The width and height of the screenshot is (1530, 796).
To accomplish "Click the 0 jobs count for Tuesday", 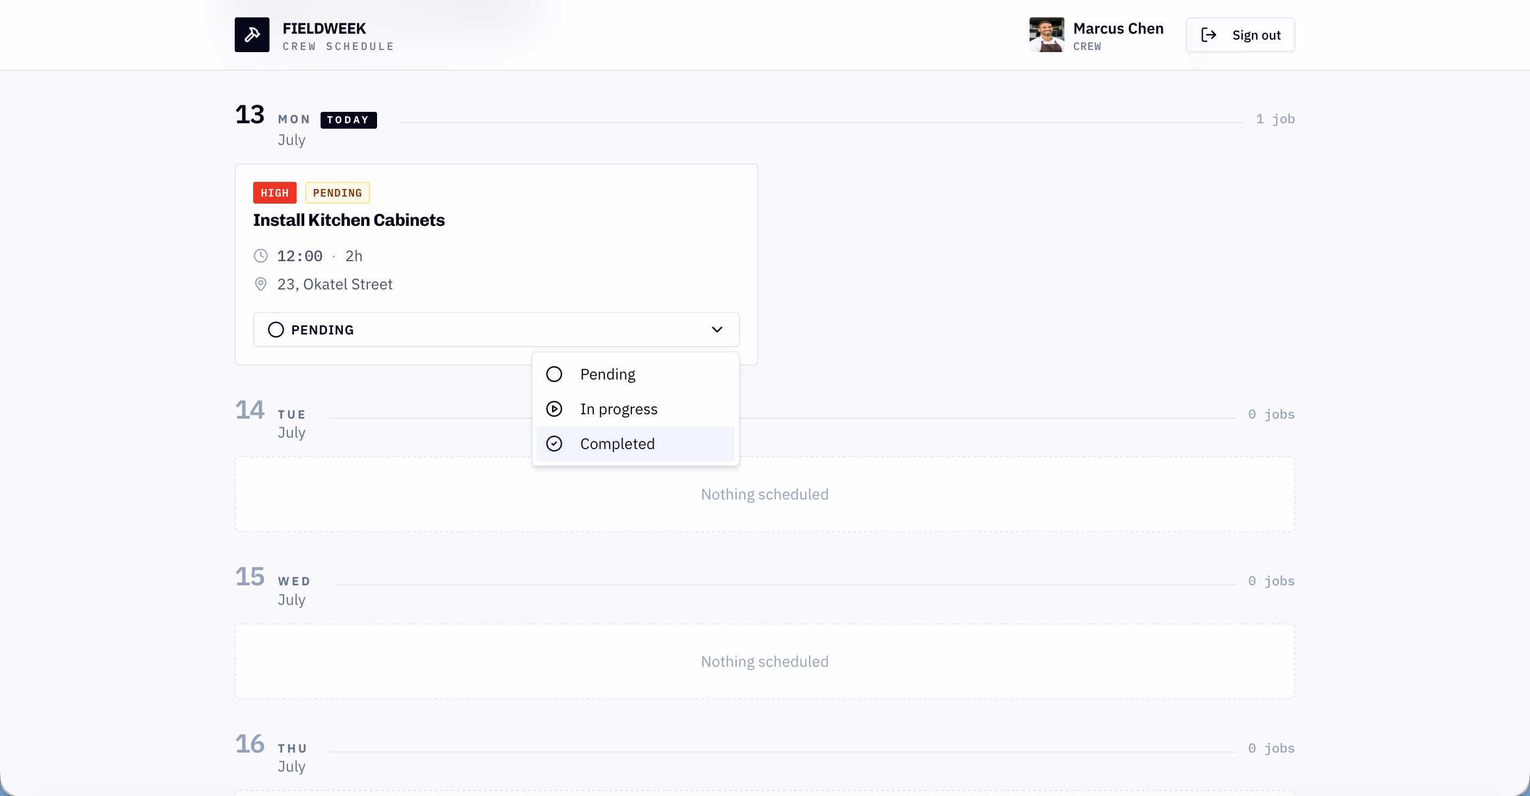I will [1271, 414].
